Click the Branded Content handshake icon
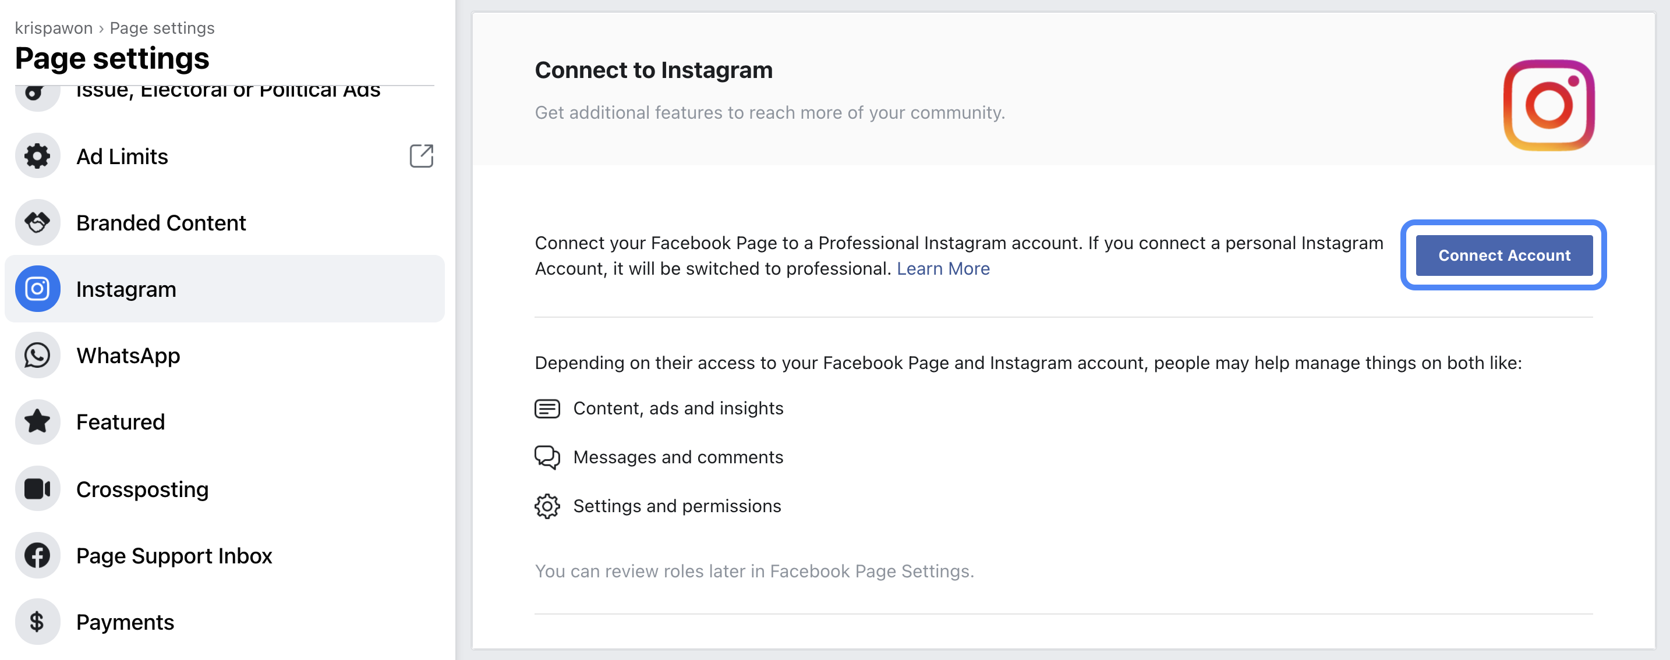This screenshot has height=660, width=1670. pos(38,223)
